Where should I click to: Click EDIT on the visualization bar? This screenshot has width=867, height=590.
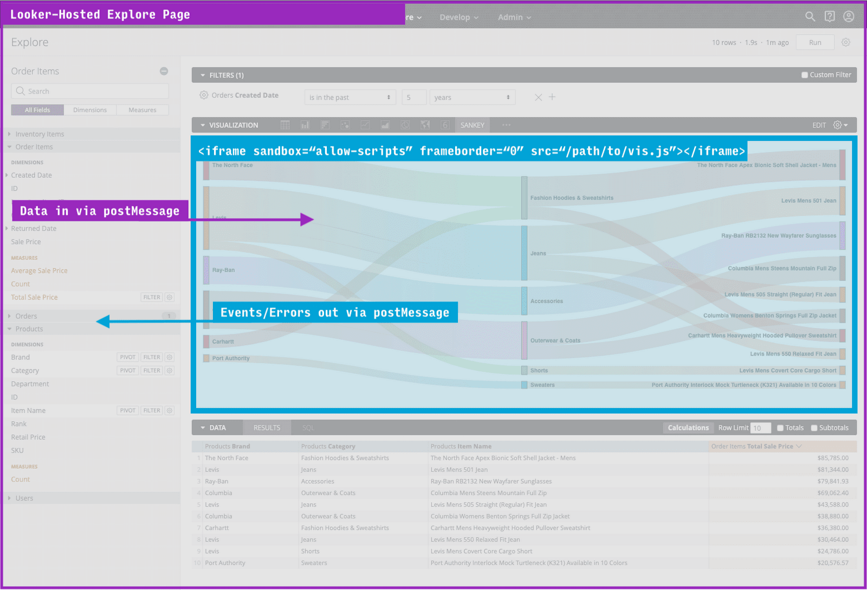tap(819, 125)
